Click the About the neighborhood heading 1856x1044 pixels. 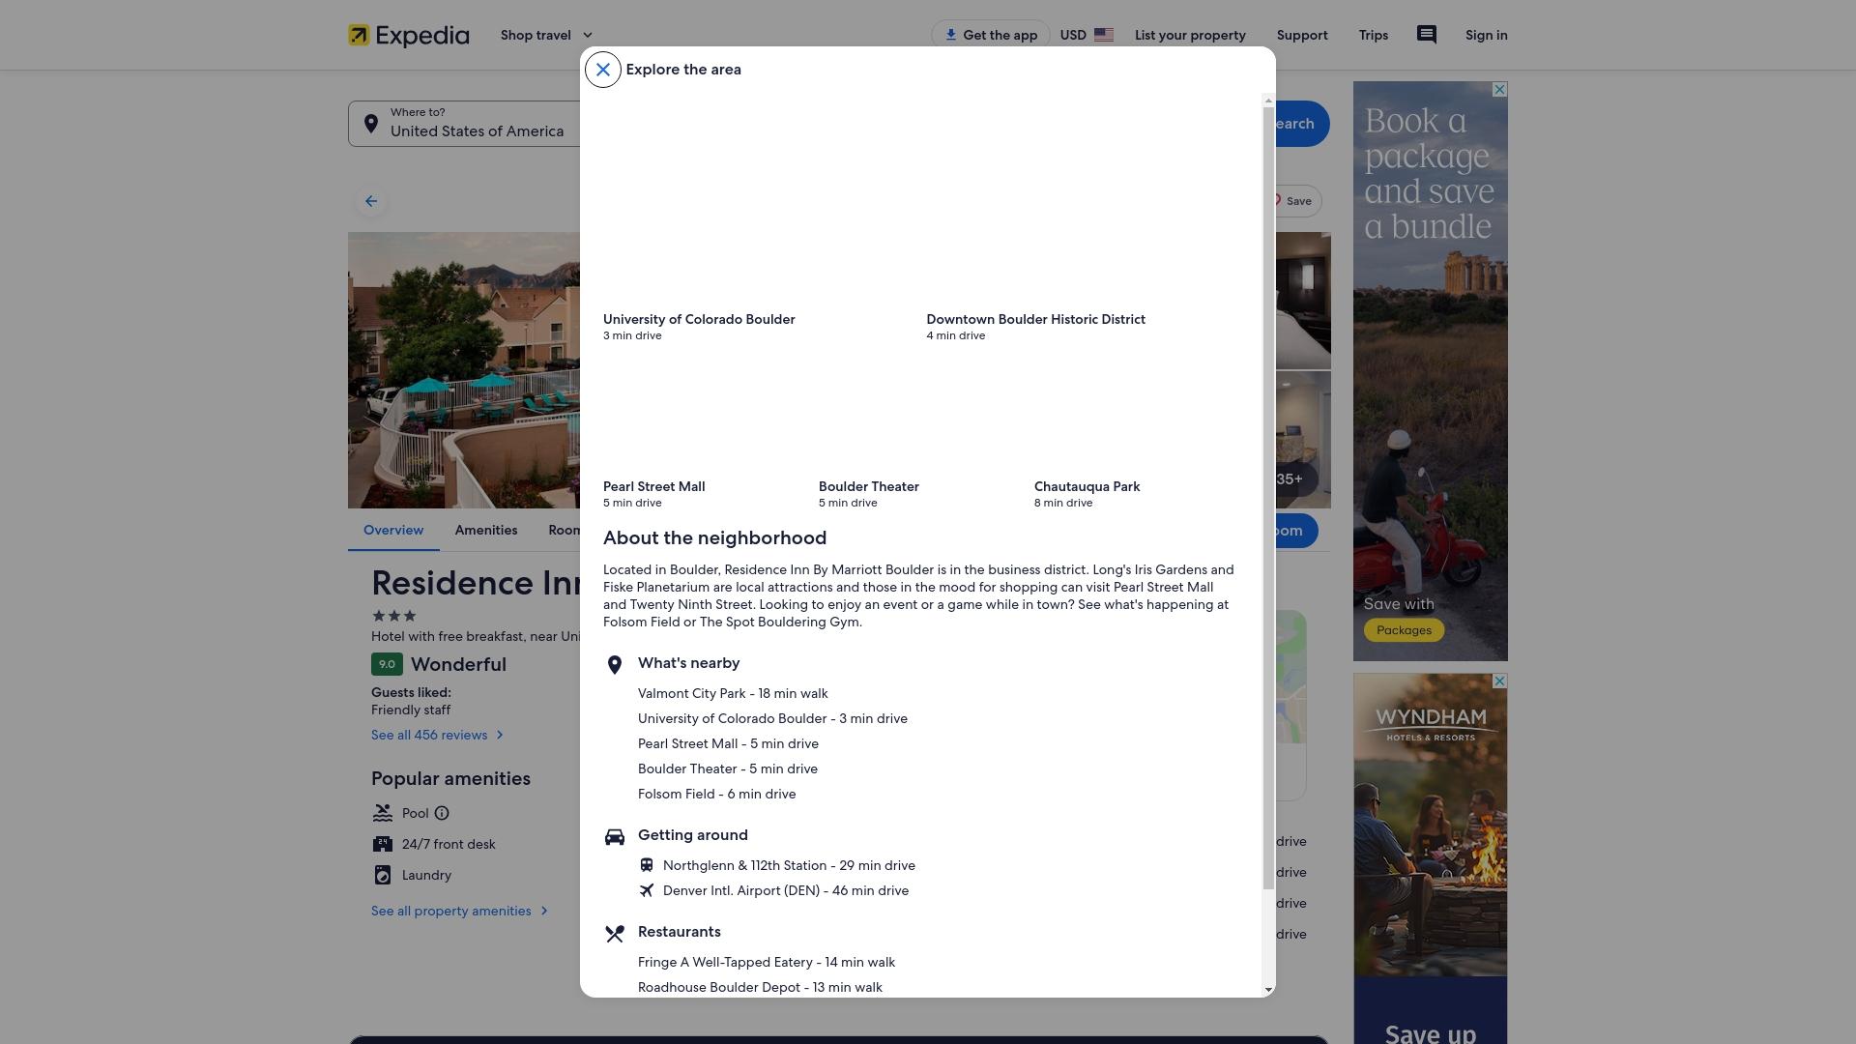pos(714,538)
